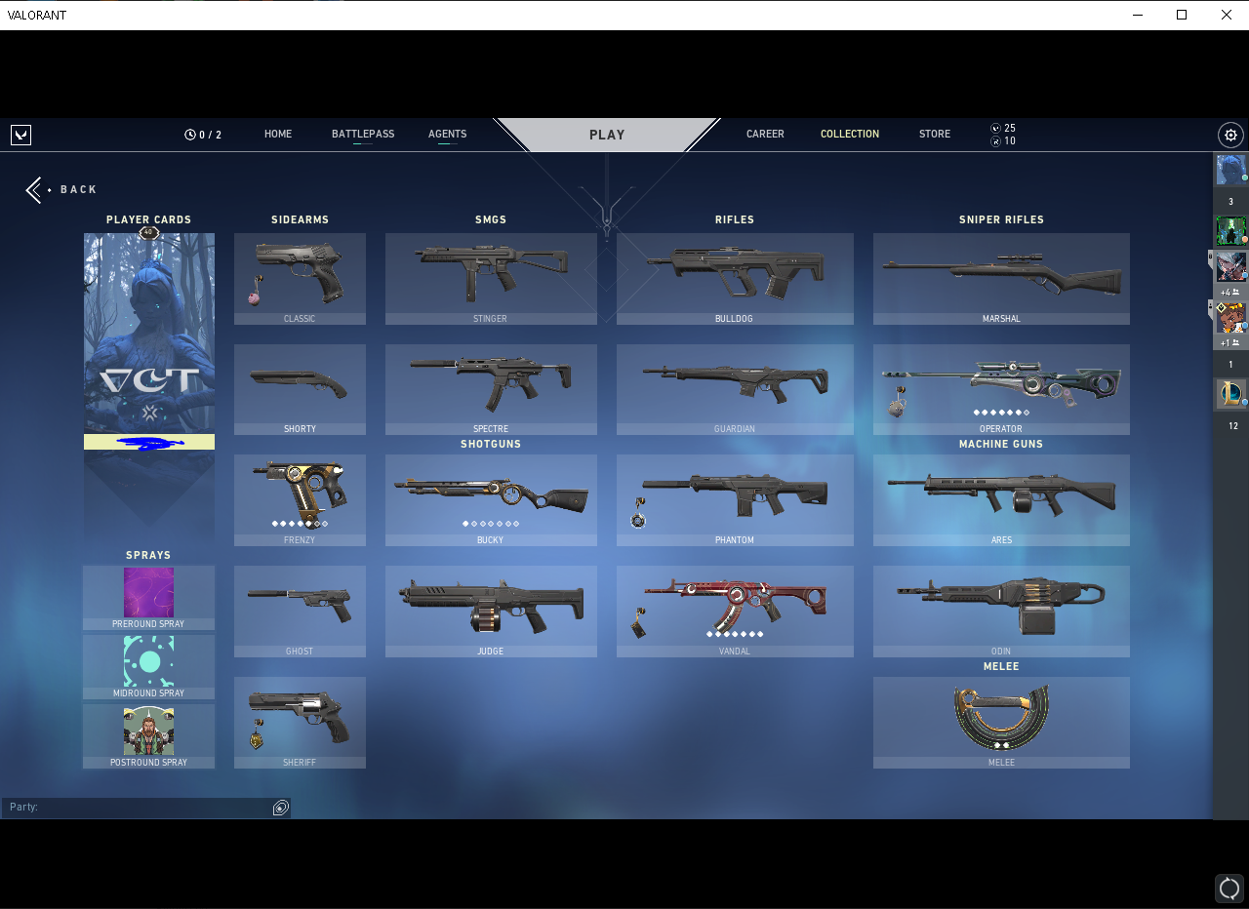The width and height of the screenshot is (1249, 909).
Task: Click the party invite icon beside Party field
Action: point(281,808)
